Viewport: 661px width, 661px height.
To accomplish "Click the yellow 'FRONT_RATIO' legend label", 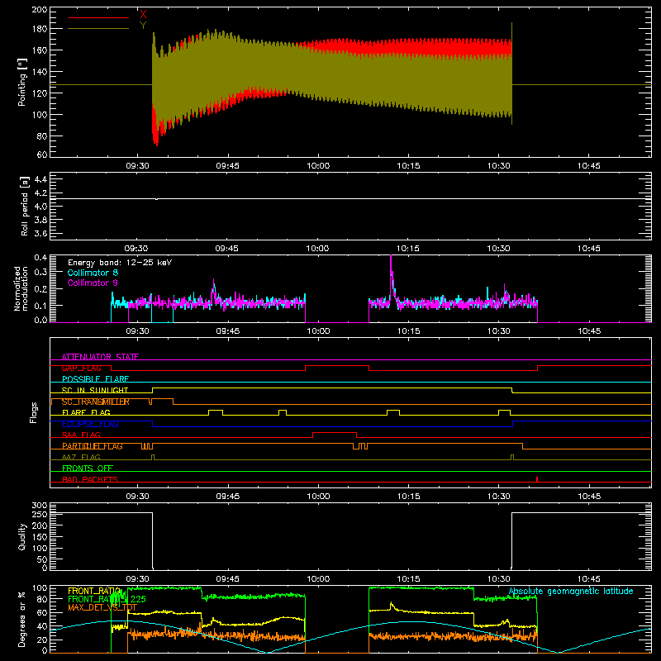I will point(94,591).
